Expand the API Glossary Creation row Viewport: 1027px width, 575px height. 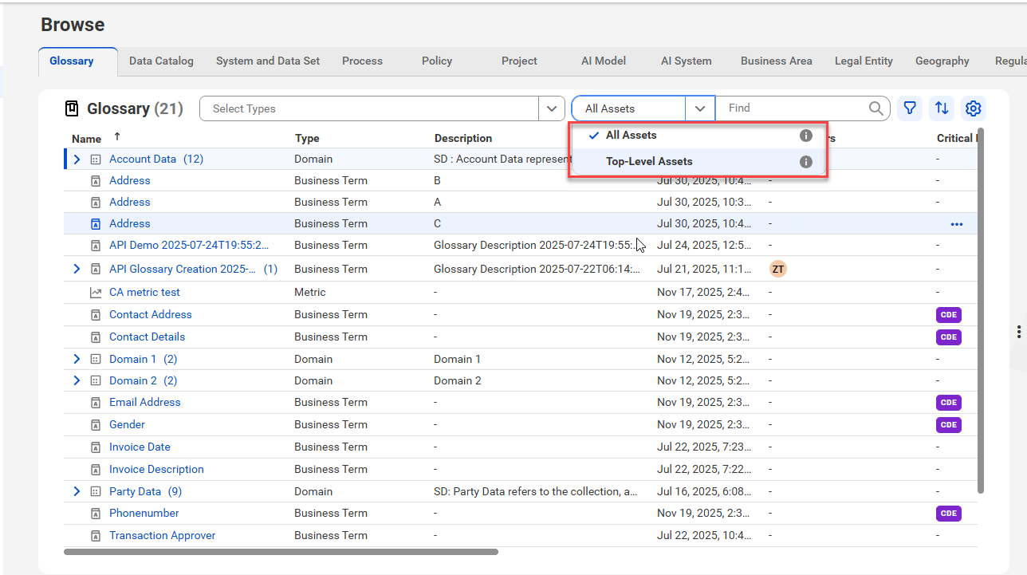point(77,270)
